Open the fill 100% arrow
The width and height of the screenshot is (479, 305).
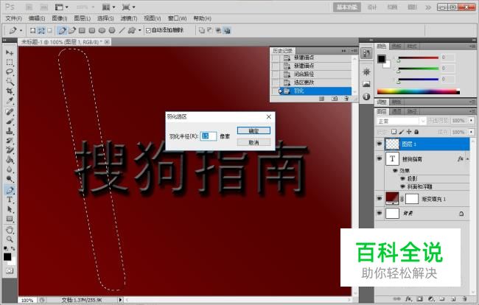click(472, 132)
